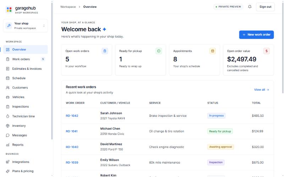The width and height of the screenshot is (284, 177).
Task: Click the Inspection status badge
Action: 216,162
